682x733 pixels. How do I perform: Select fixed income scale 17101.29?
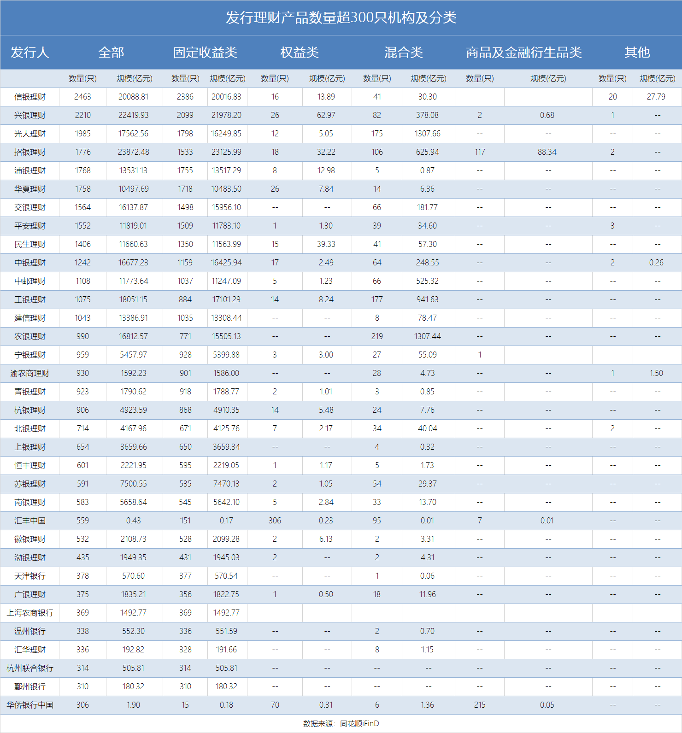click(226, 299)
